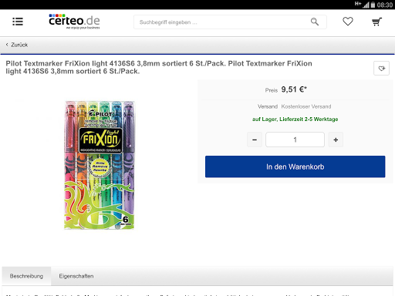
Task: Open the FriXion highlighter product image
Action: (100, 165)
